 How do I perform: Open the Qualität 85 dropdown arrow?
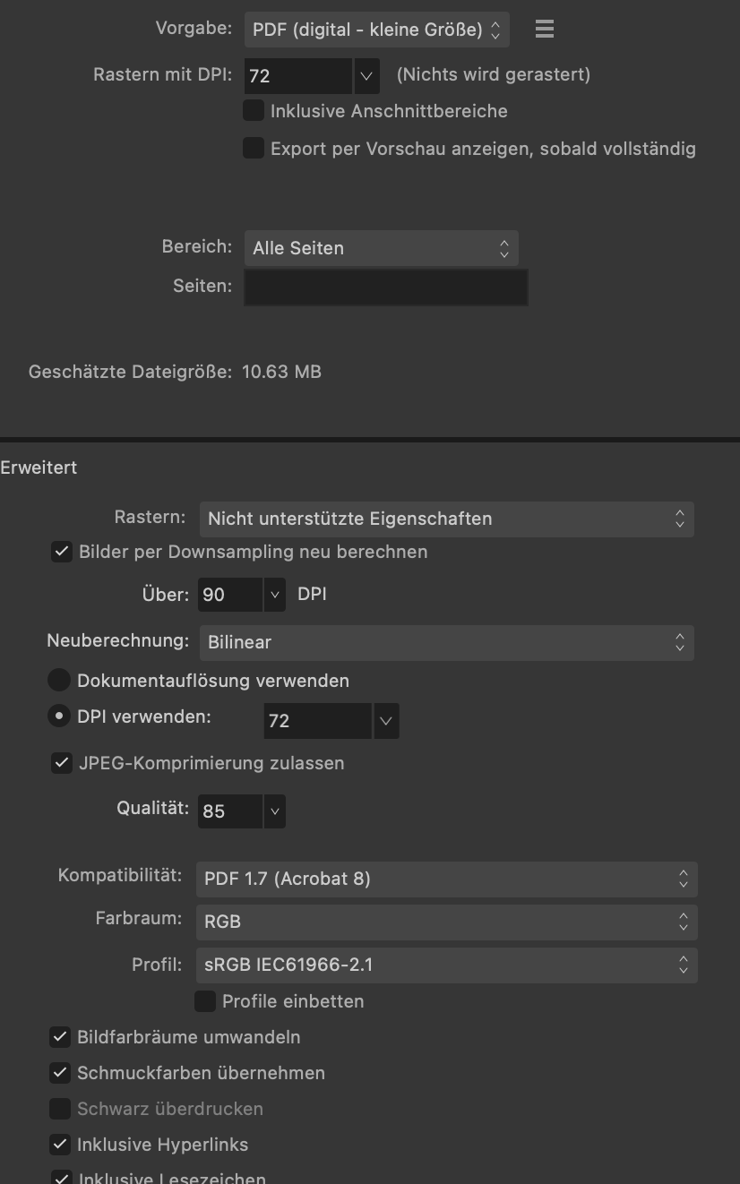pos(274,811)
